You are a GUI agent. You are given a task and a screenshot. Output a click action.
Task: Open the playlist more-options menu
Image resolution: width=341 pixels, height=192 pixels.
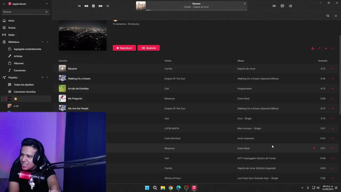coord(333,48)
